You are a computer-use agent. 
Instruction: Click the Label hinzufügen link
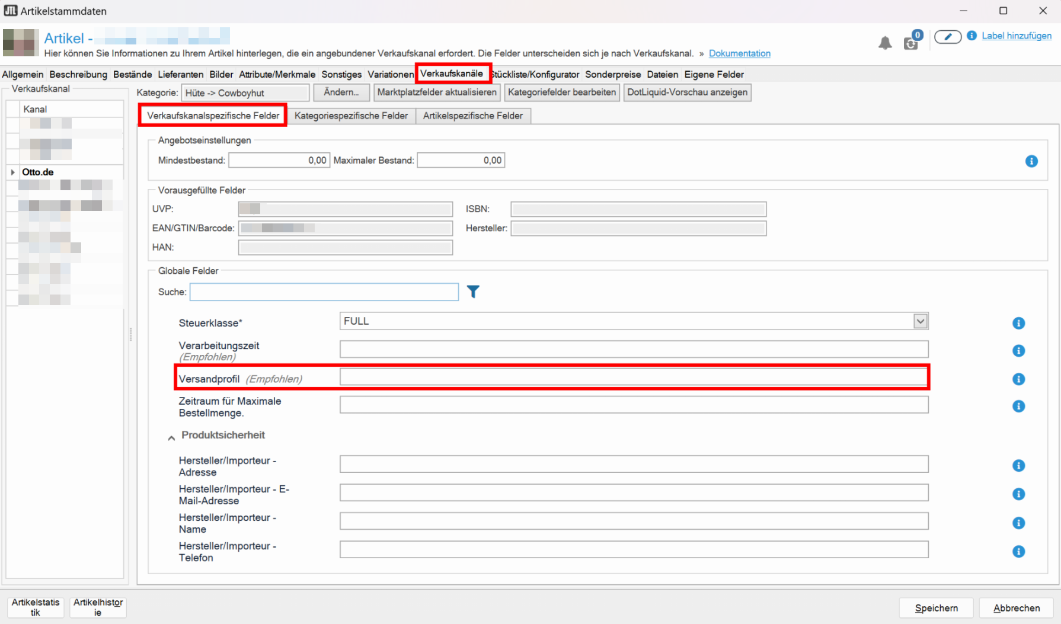pyautogui.click(x=1016, y=36)
